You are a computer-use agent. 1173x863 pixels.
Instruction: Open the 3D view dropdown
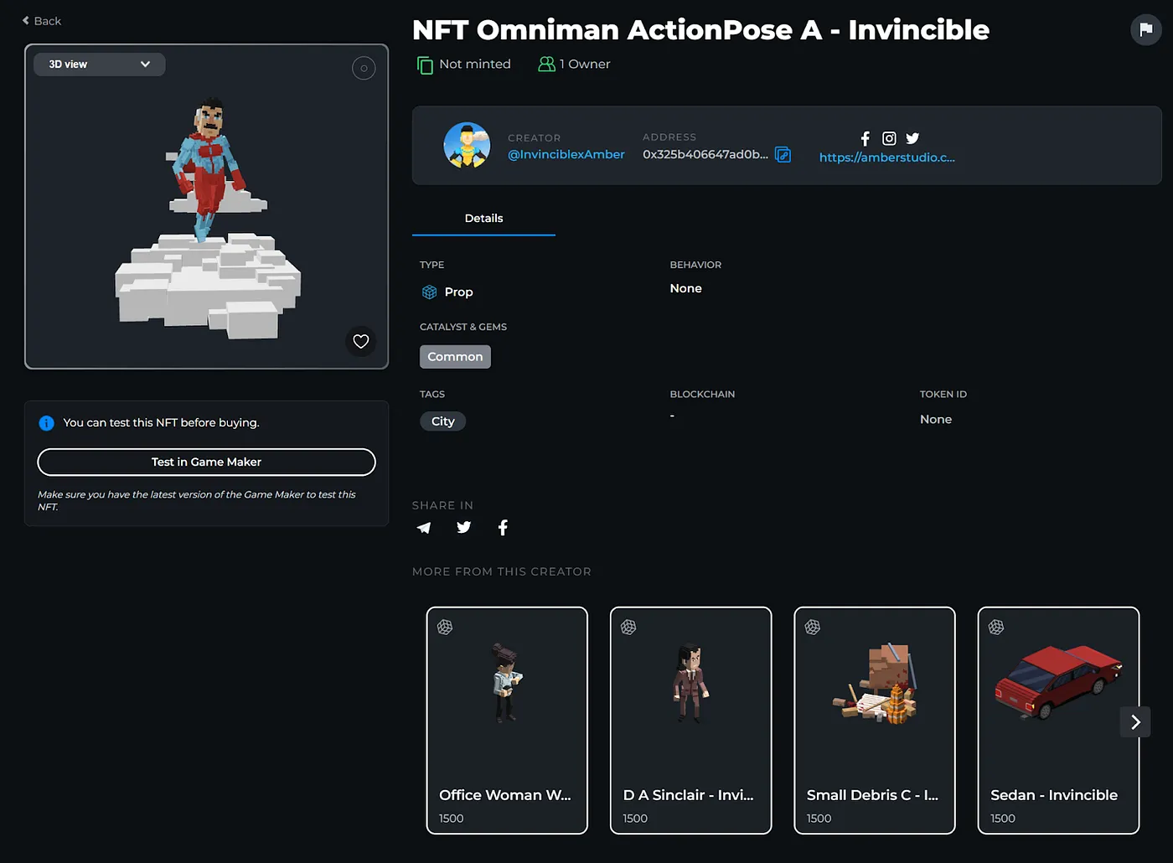99,65
